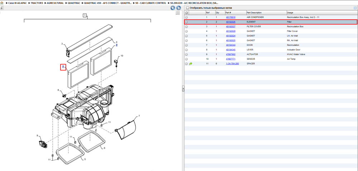Toggle 'Отобразить только выбранные метки' checkbox
Screen dimensions: 358x171
188,8
